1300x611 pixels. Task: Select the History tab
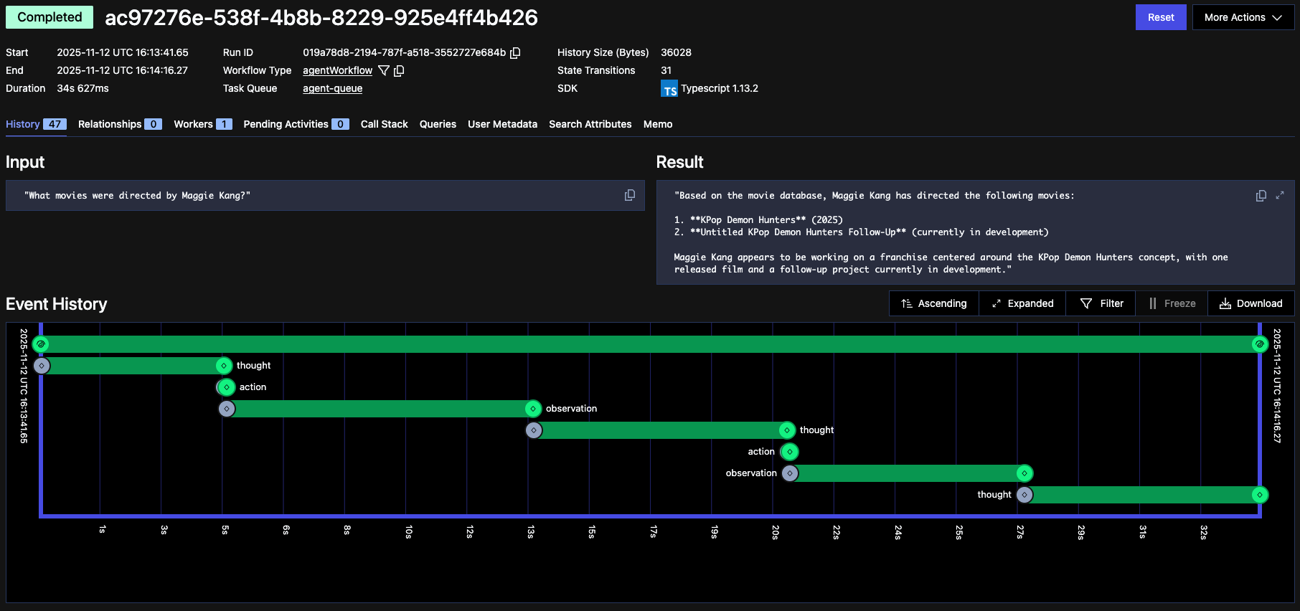pyautogui.click(x=36, y=124)
